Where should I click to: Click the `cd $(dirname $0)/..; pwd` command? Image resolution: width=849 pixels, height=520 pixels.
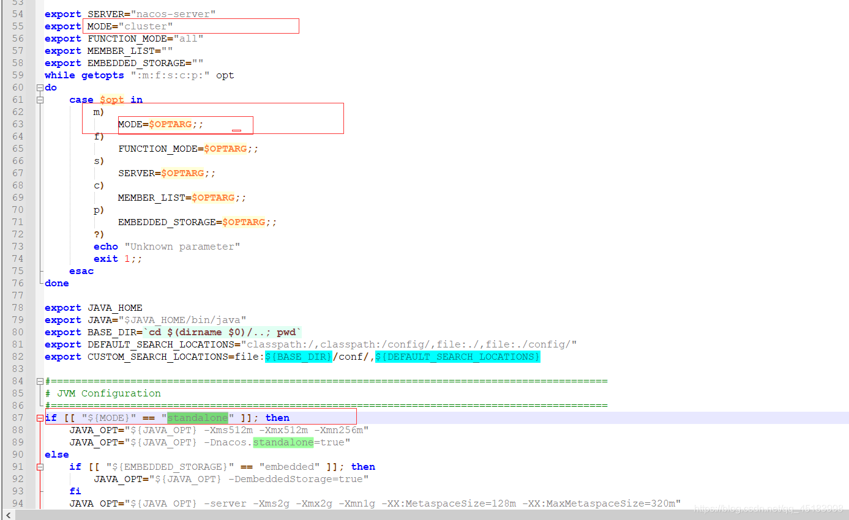tap(222, 332)
